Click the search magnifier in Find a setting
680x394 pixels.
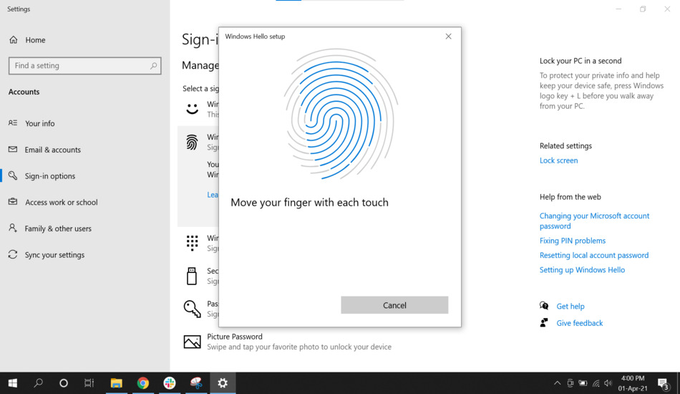point(153,65)
